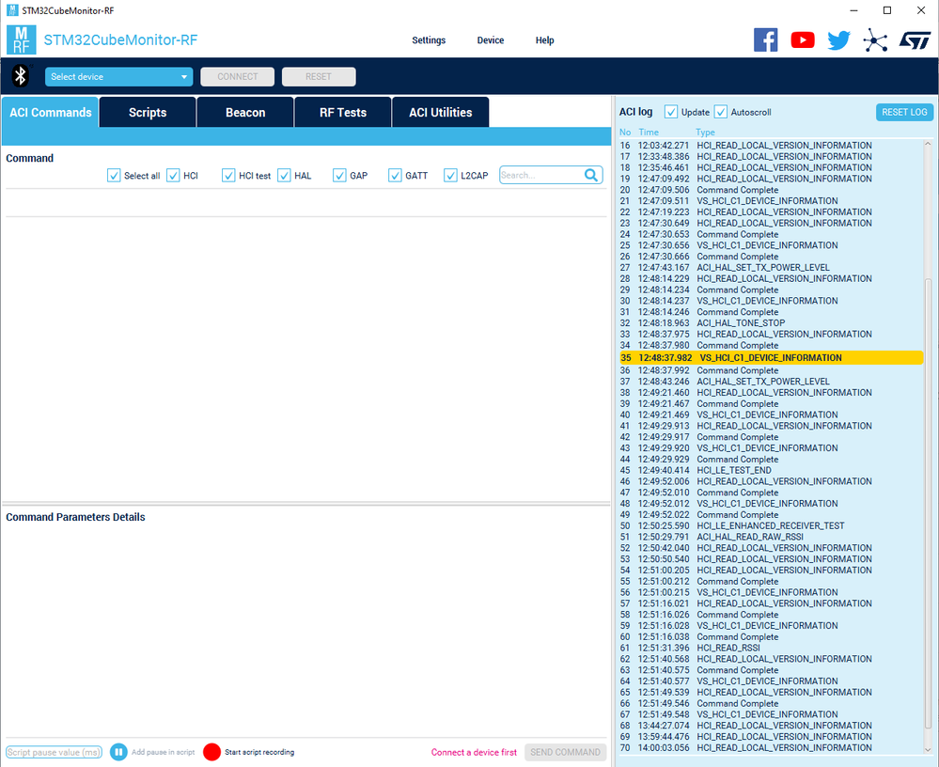Select highlighted log entry 35 VS_HCI_C1_DEVICE_INFORMATION
Screen dimensions: 939x767
[x=772, y=357]
